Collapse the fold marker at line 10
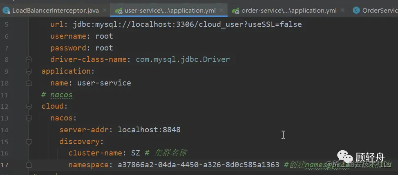This screenshot has height=175, width=398. pos(29,83)
